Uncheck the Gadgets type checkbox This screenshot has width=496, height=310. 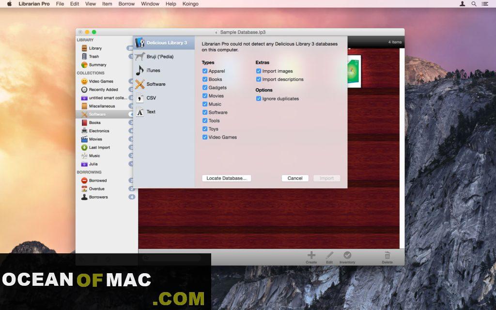[x=205, y=88]
